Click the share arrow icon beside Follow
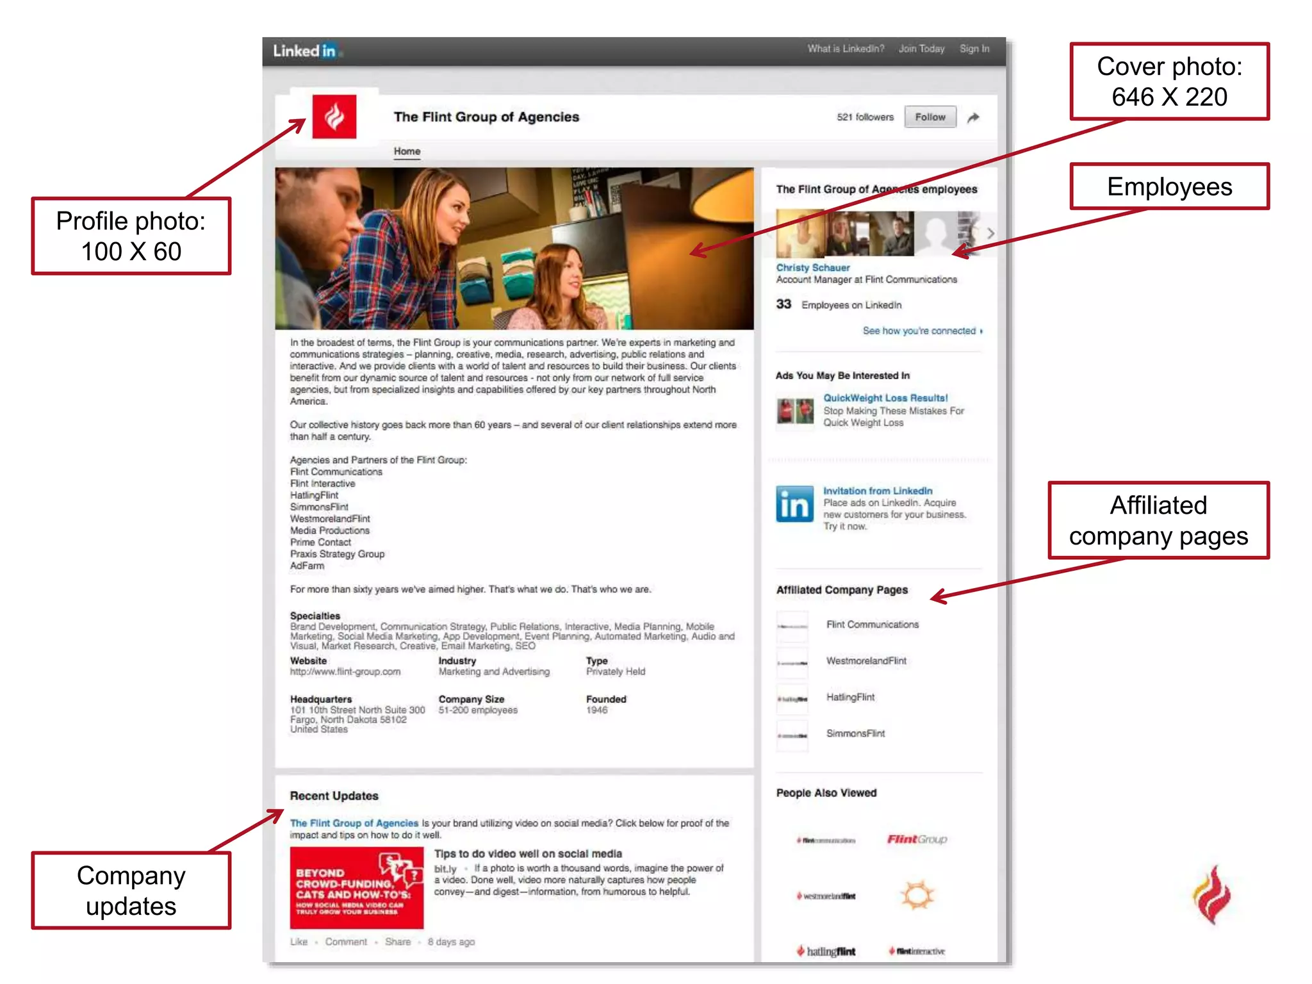Viewport: 1312px width, 984px height. click(973, 117)
